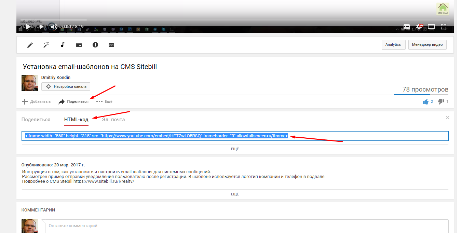Expand ЕЩЁ under the video description
462x233 pixels.
[235, 194]
